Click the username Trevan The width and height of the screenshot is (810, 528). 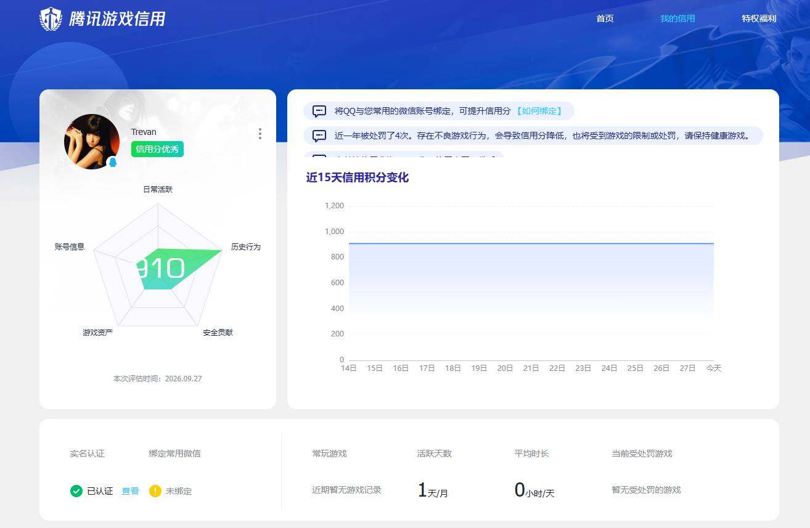(144, 132)
